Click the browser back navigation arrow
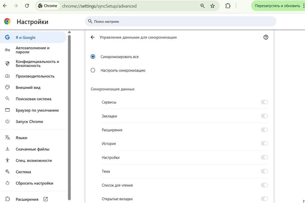 click(5, 6)
